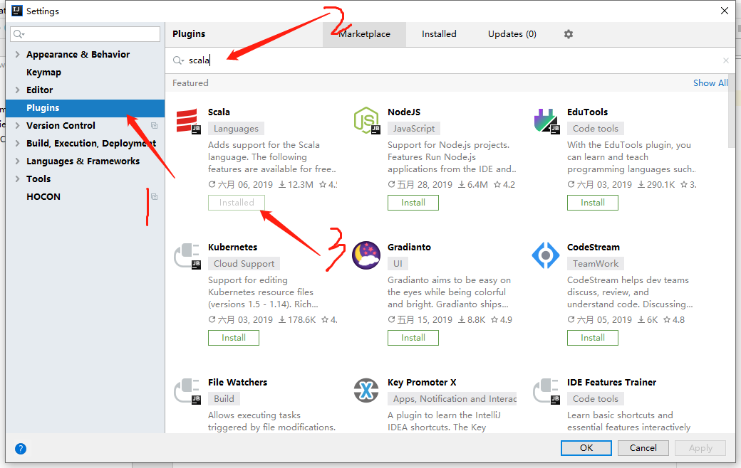
Task: Click the Code tools tag under EduTools
Action: pyautogui.click(x=596, y=128)
